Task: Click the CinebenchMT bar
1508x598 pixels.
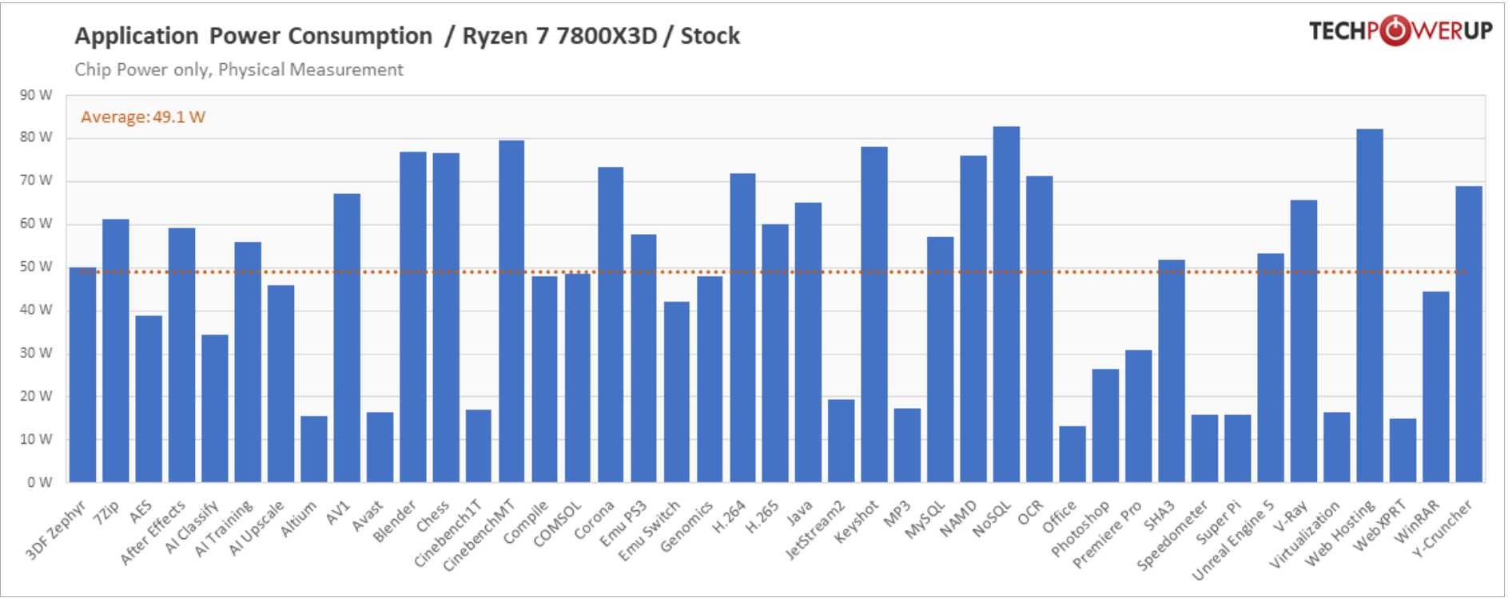Action: tap(511, 311)
